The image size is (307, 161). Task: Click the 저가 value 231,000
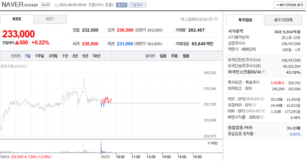point(125,44)
